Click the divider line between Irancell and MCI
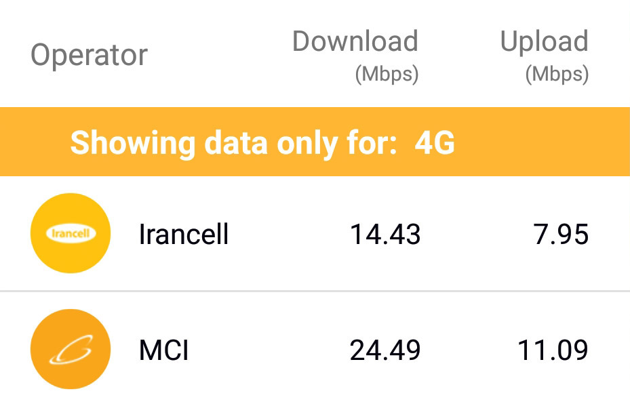630x404 pixels. pos(315,291)
